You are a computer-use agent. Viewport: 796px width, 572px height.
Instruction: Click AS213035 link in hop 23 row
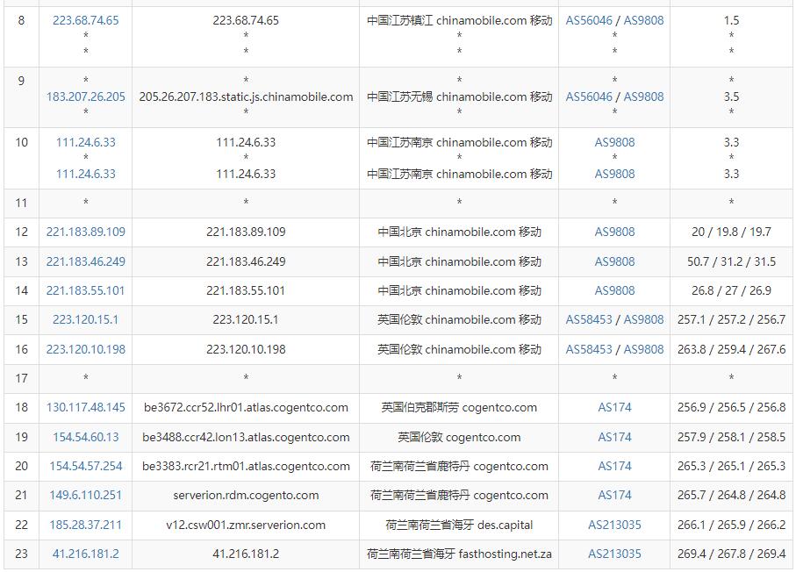click(x=614, y=554)
